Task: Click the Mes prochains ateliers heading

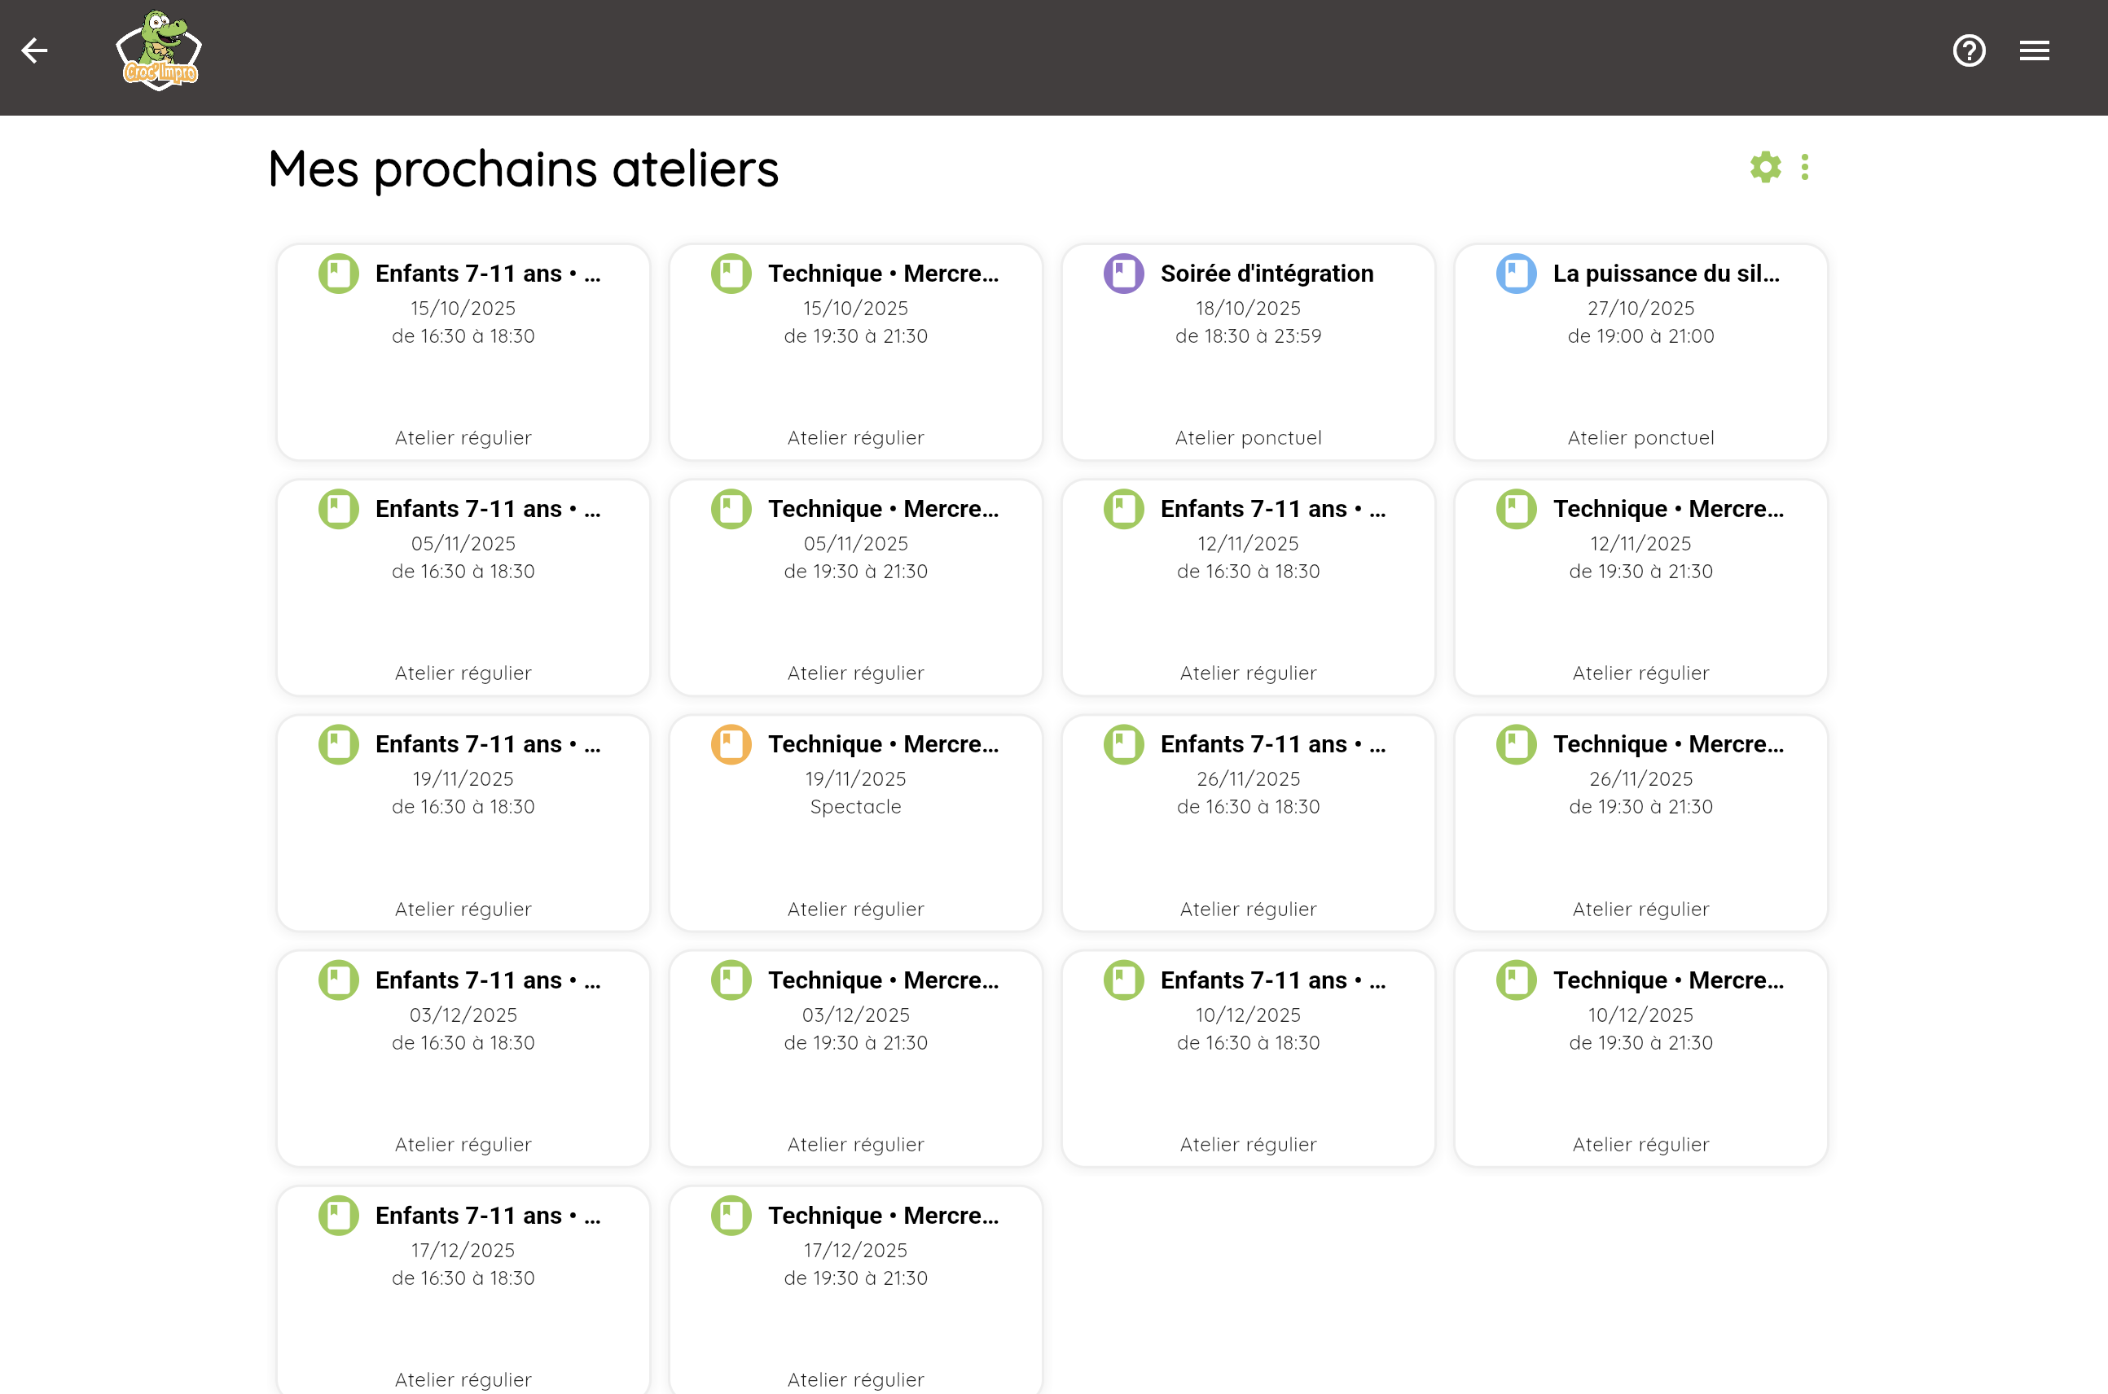Action: coord(523,170)
